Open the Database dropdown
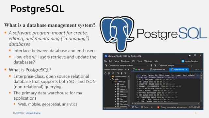Viewport: 209px width, 118px height. coord(188,66)
